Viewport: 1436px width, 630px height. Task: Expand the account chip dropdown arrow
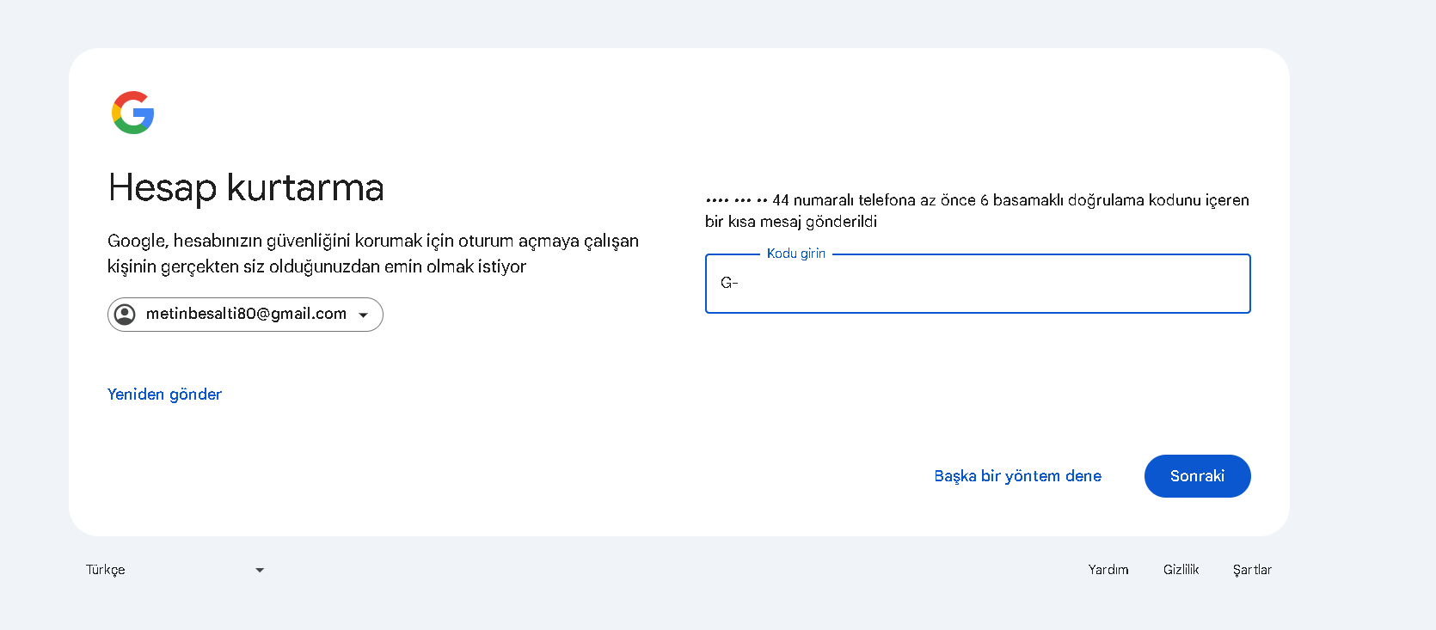coord(364,315)
